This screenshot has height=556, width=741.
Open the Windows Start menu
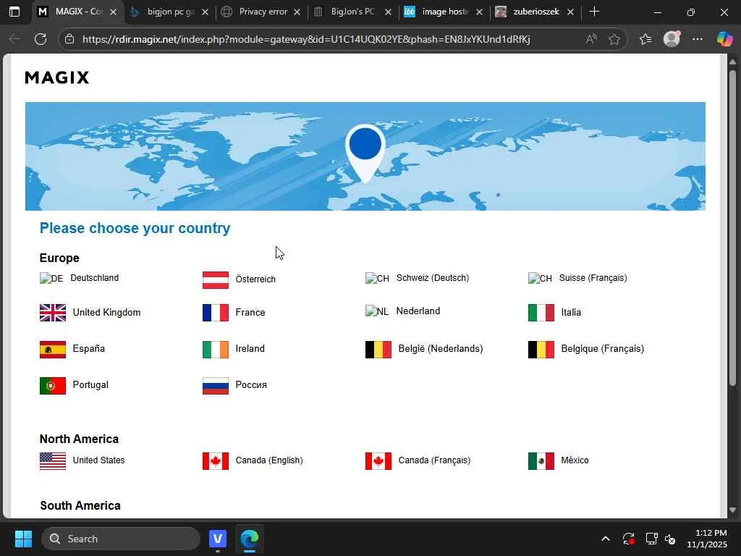pos(23,539)
